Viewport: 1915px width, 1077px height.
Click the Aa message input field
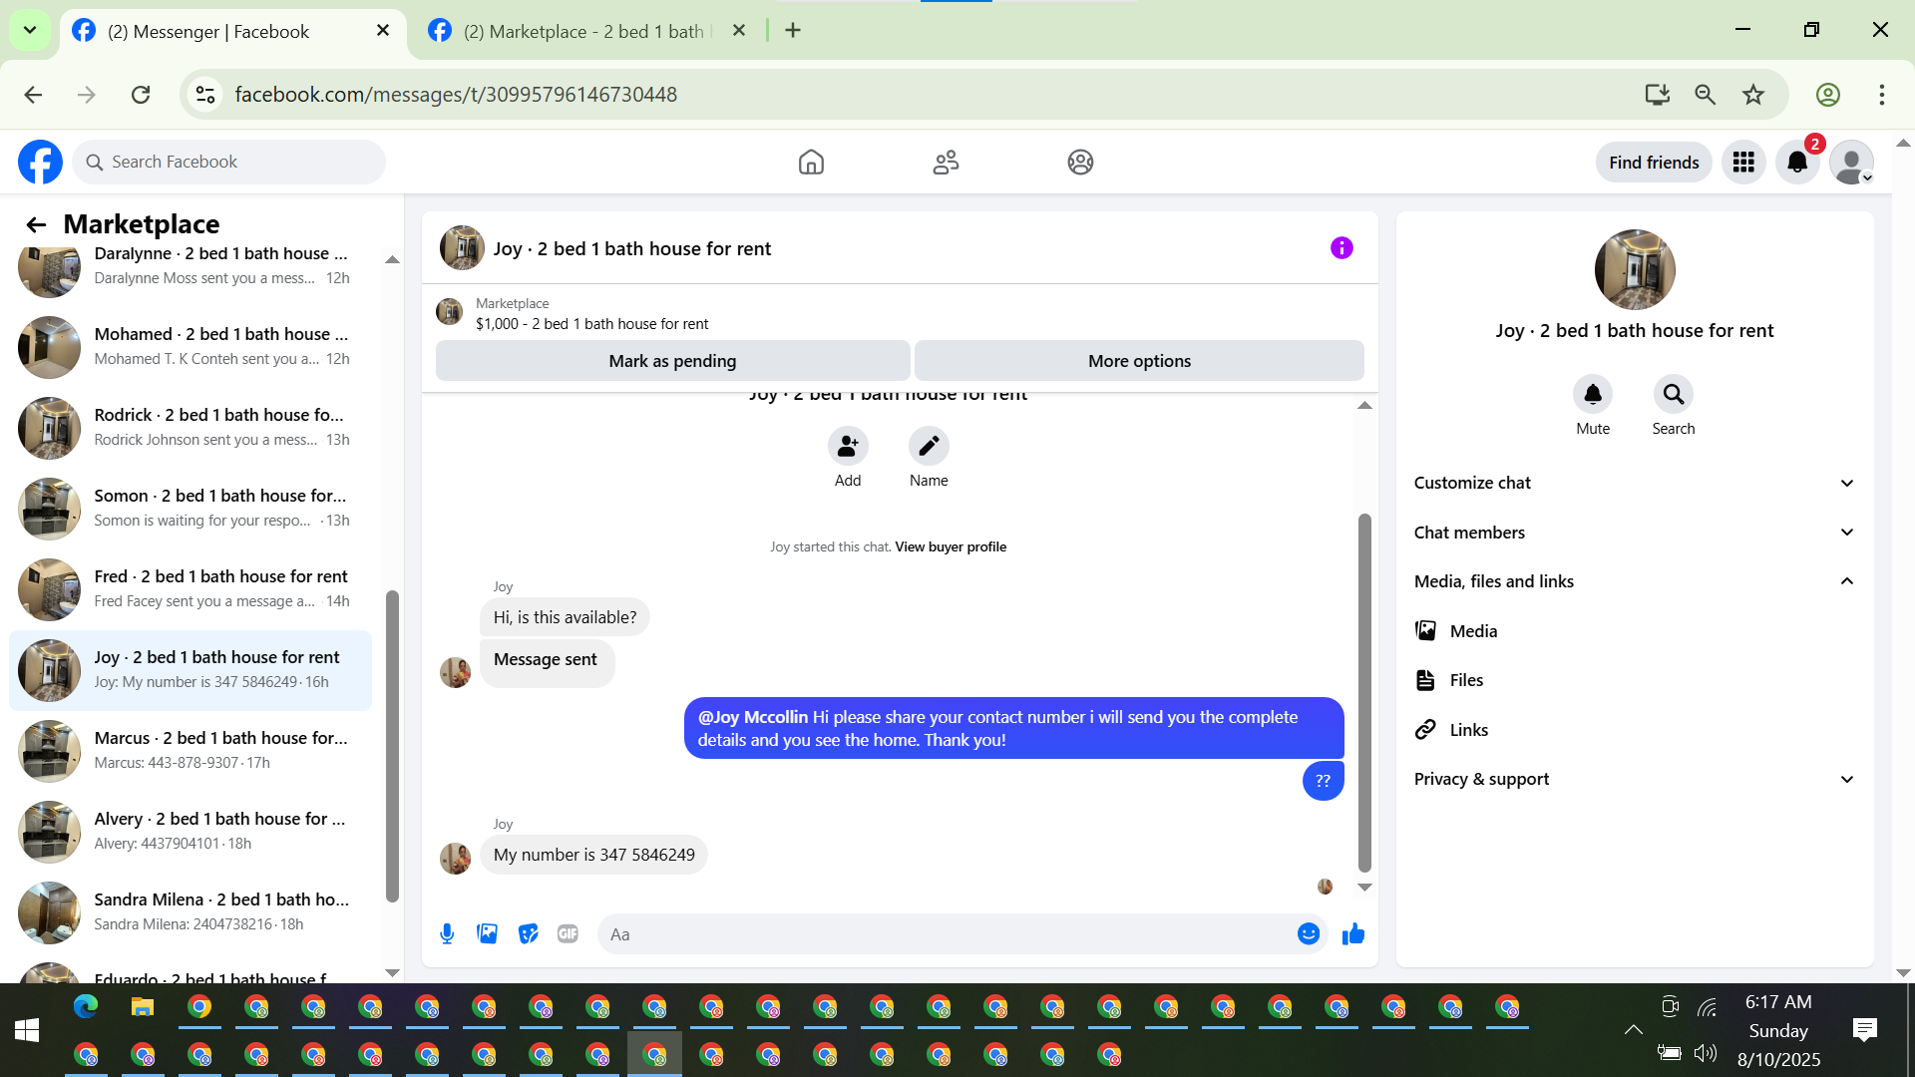click(x=948, y=934)
